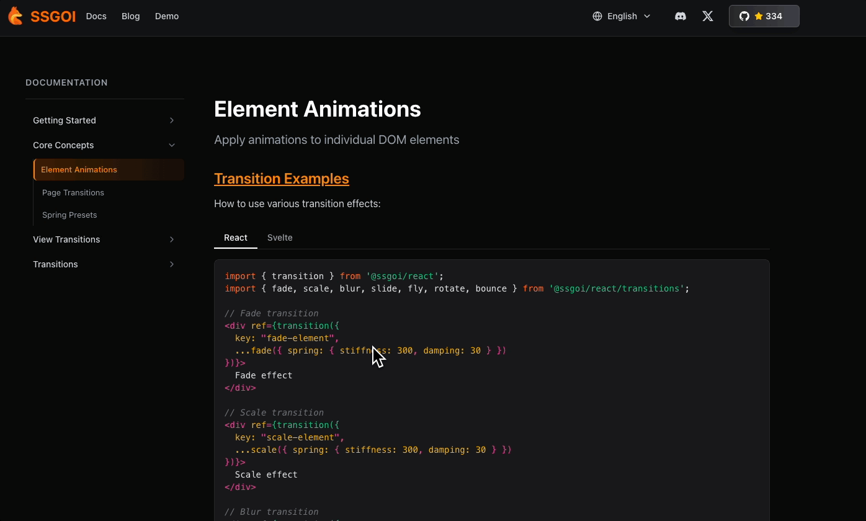The image size is (866, 521).
Task: Click the Element Animations page title
Action: (318, 109)
